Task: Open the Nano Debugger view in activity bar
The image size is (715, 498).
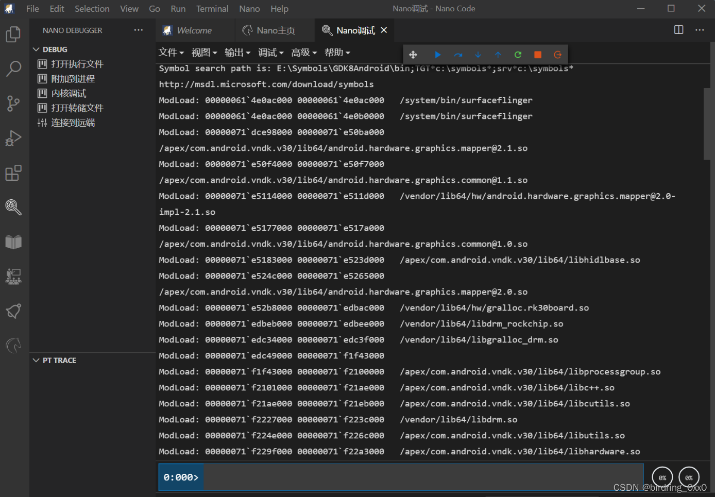Action: tap(13, 208)
